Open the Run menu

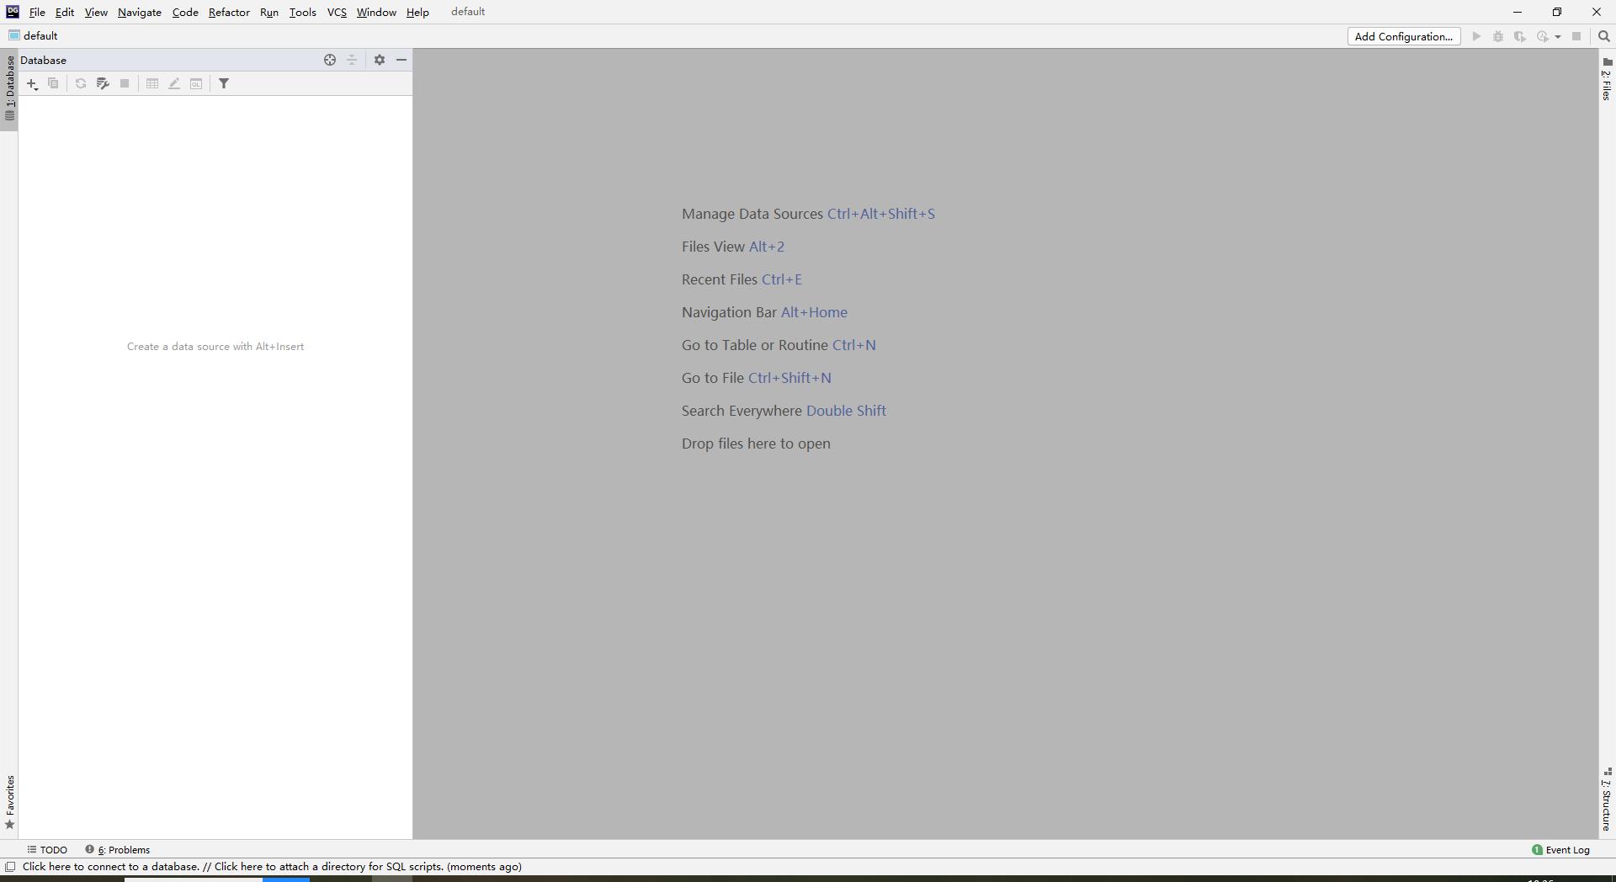pyautogui.click(x=269, y=12)
